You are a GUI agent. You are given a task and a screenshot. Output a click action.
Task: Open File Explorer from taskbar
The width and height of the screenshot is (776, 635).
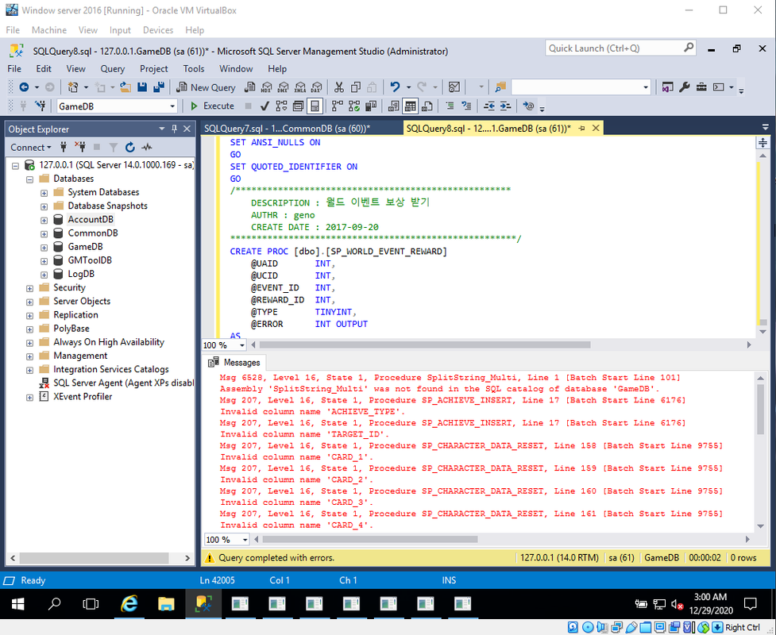(166, 604)
